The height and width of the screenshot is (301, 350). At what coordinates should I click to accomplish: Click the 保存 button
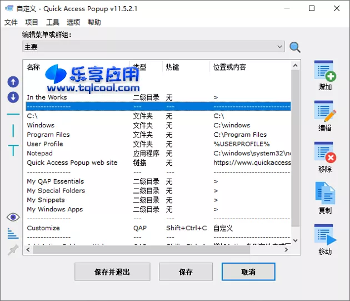click(186, 272)
